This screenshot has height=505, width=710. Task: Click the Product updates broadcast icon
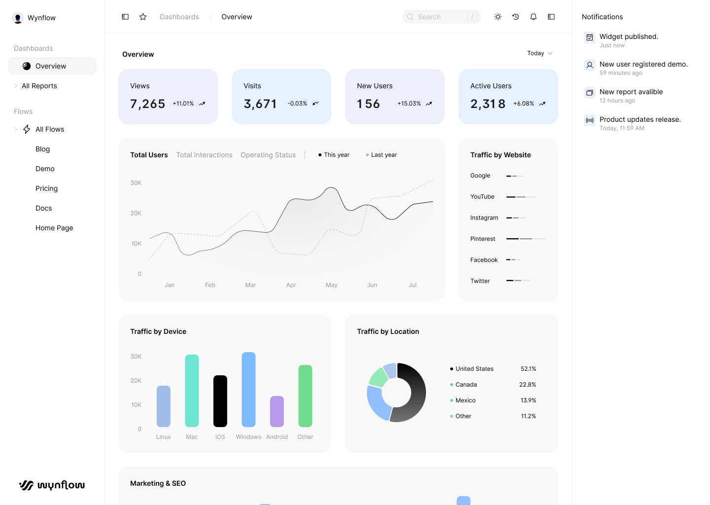(590, 120)
